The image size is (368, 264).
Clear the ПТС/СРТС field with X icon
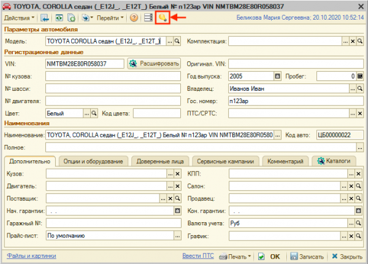click(360, 114)
